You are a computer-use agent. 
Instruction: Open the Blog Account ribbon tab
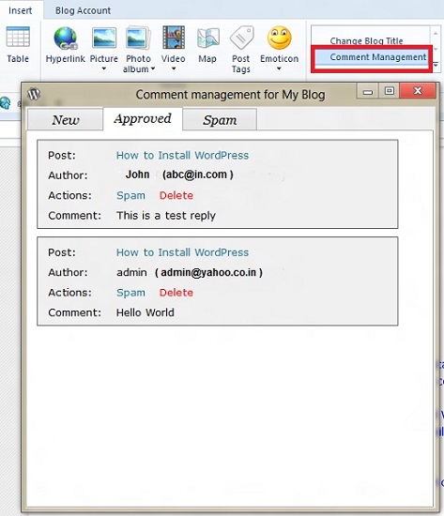83,10
